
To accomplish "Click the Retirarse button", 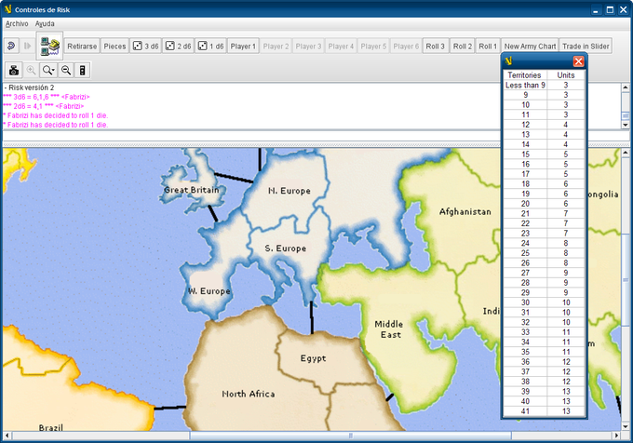I will (82, 46).
